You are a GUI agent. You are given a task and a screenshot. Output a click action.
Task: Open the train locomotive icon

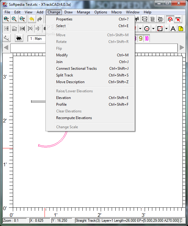(19, 38)
